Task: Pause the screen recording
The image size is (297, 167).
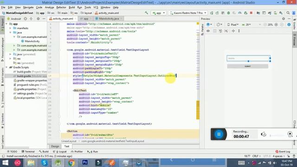Action: pos(219,134)
